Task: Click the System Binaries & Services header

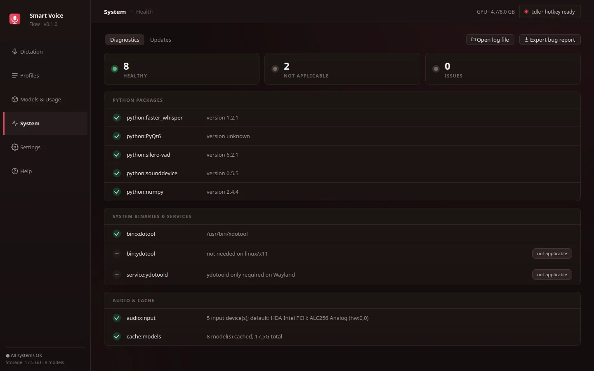Action: coord(152,216)
